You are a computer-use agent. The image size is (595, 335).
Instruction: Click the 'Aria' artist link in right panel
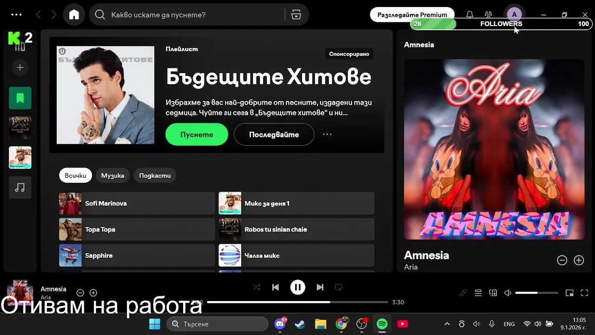(x=411, y=267)
